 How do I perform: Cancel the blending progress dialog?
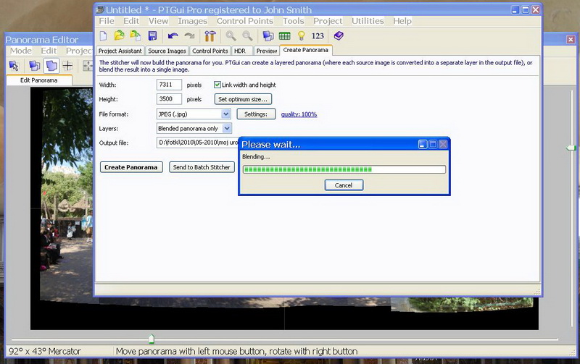(344, 185)
